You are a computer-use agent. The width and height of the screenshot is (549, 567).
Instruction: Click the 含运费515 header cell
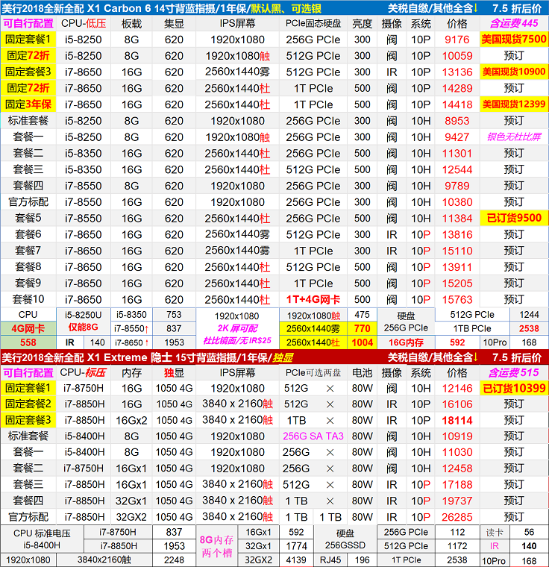[513, 372]
